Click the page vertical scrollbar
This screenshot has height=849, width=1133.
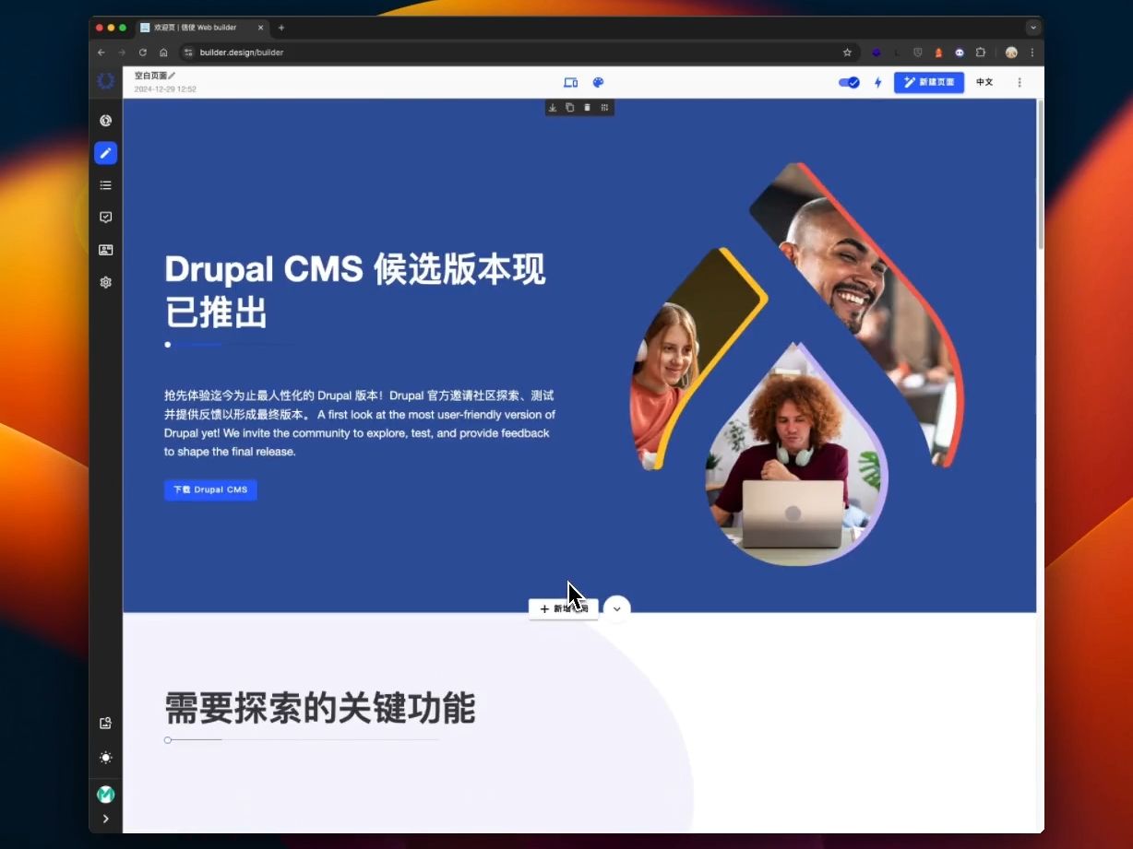[x=1041, y=175]
